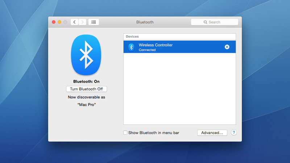This screenshot has width=290, height=163.
Task: Open help with the question mark button
Action: tap(234, 133)
